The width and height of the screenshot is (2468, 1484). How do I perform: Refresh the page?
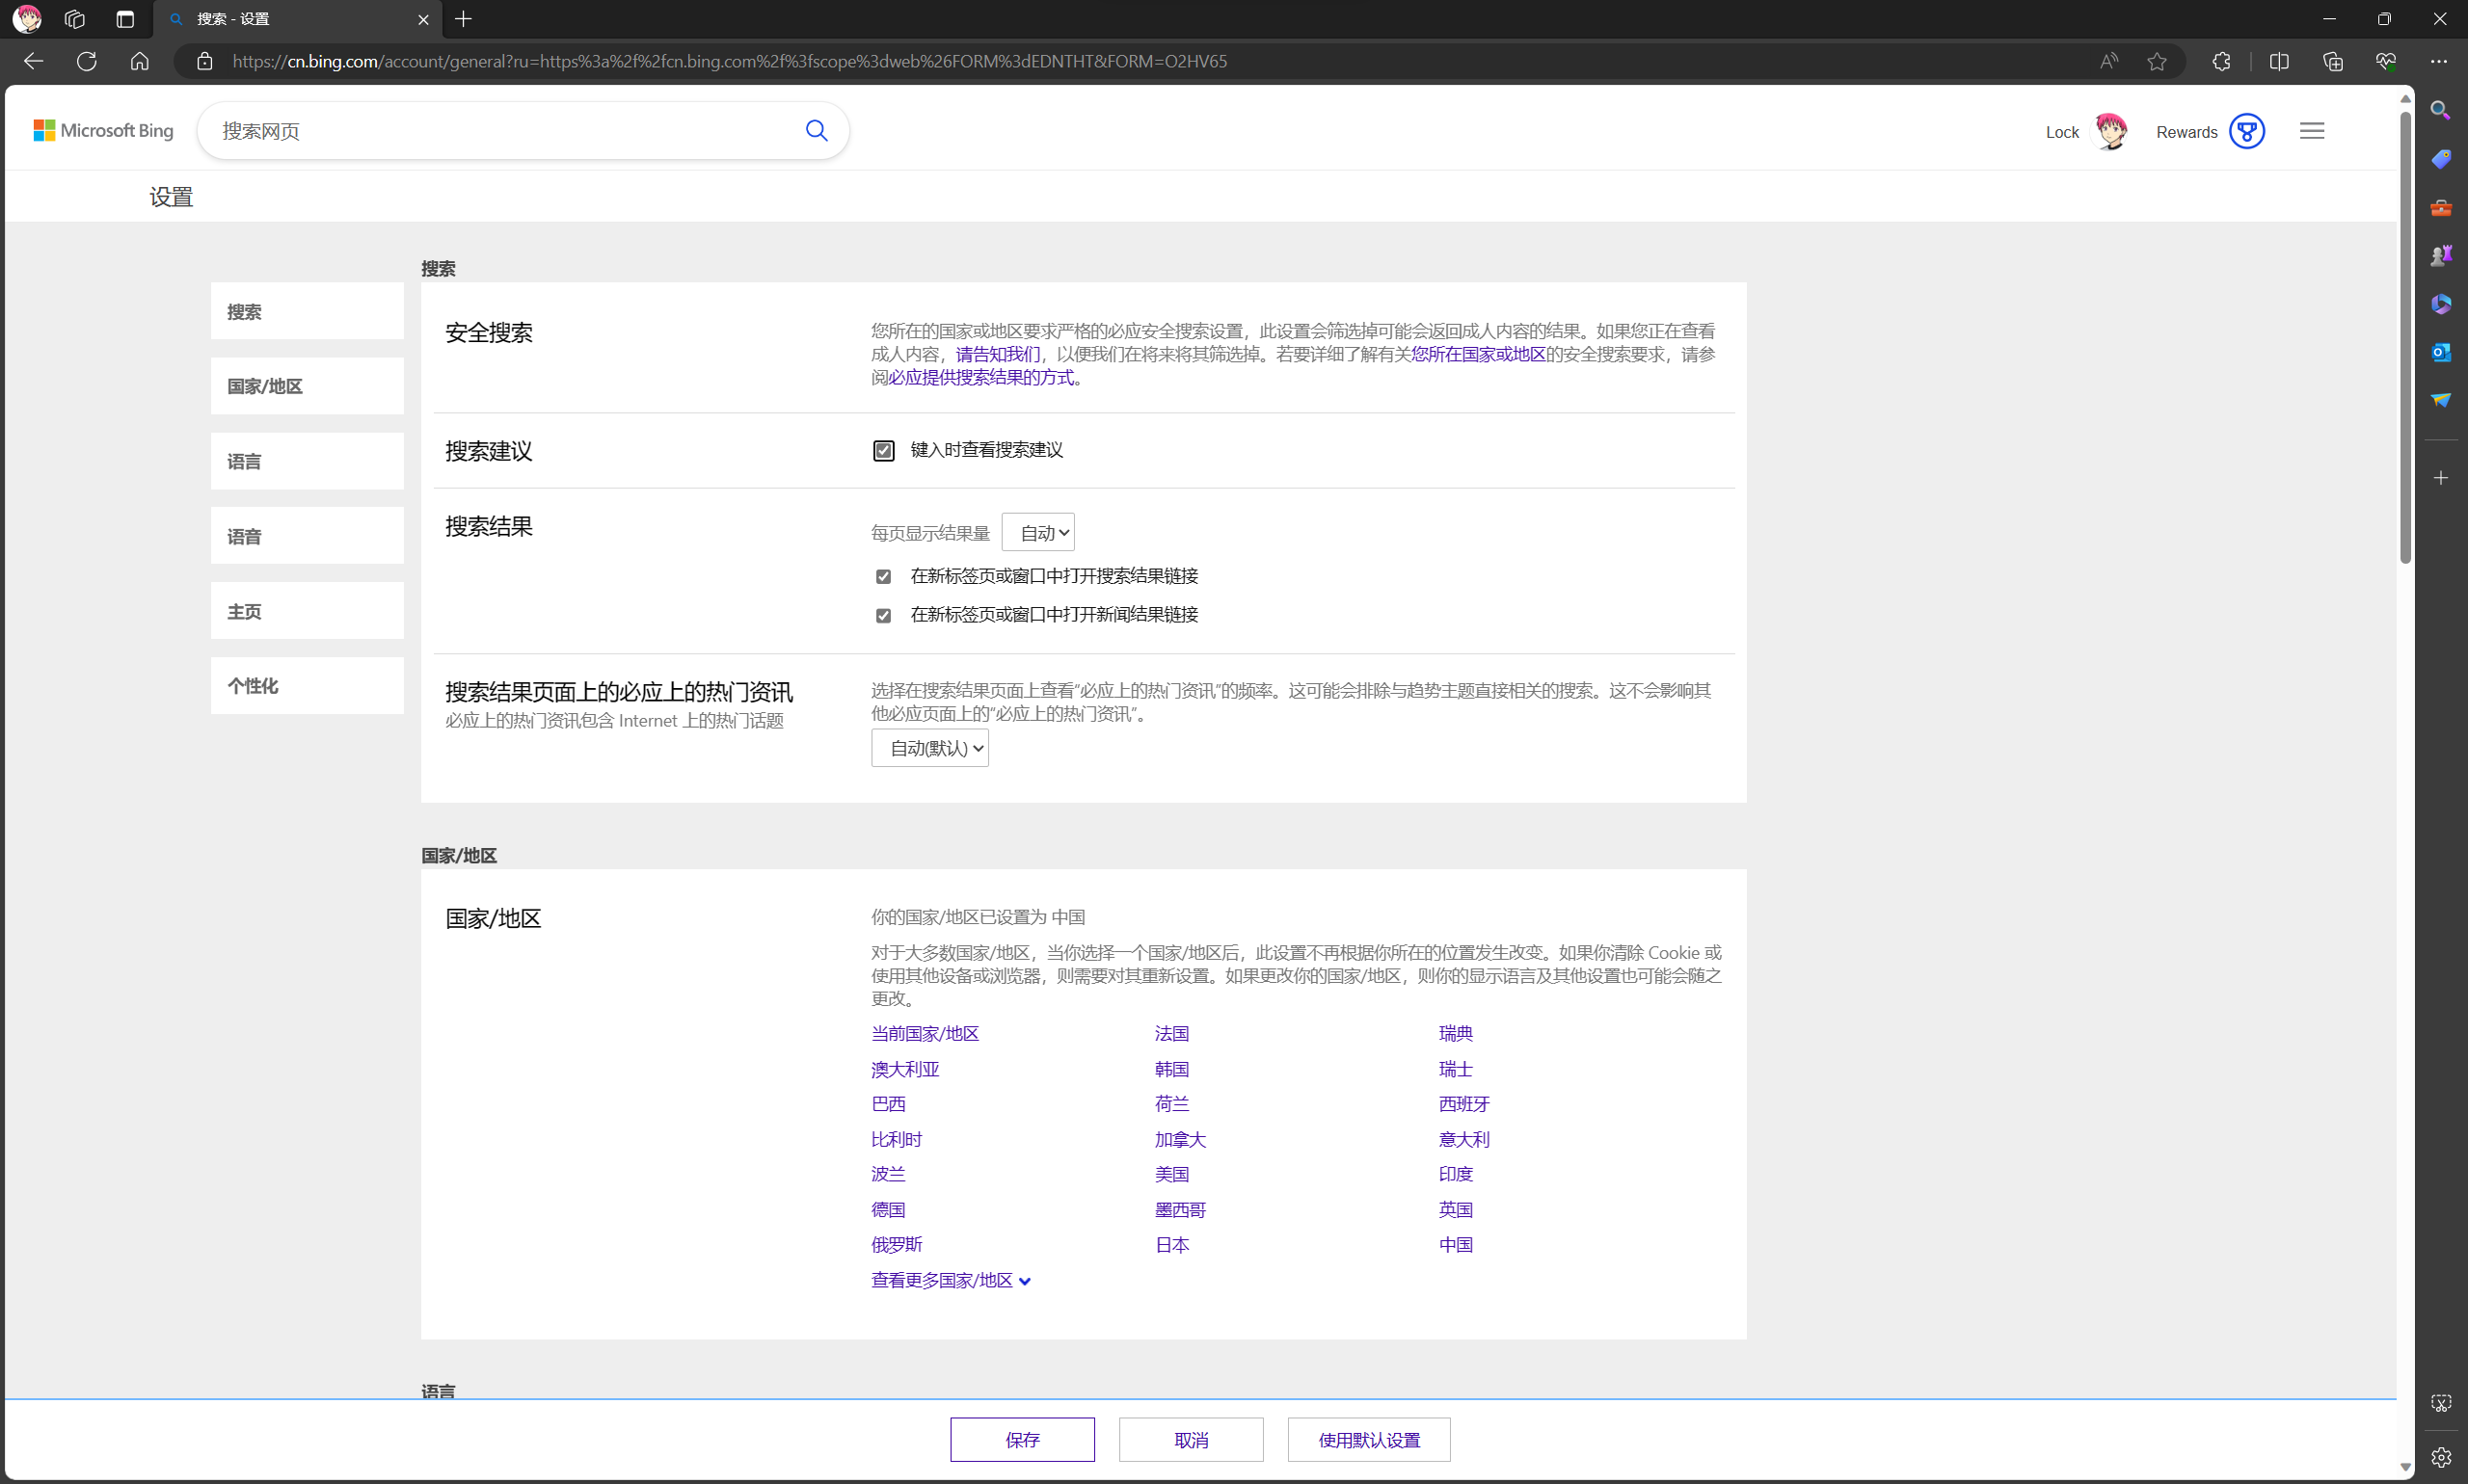87,61
